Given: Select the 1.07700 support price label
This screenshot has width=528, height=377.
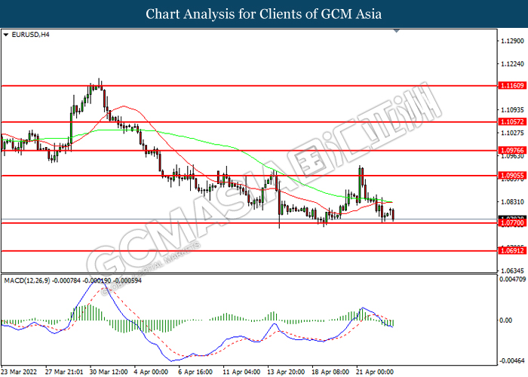Looking at the screenshot, I should [512, 223].
